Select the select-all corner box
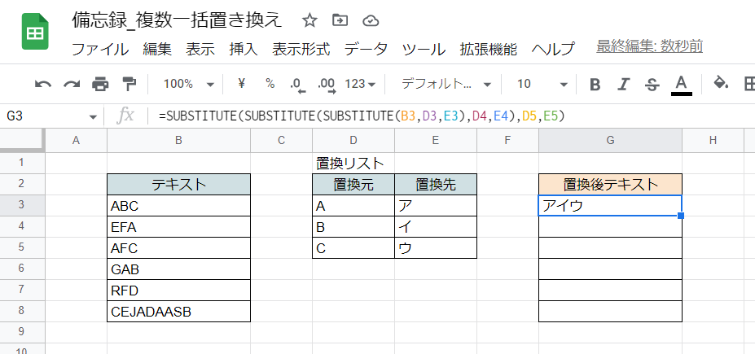The image size is (755, 354). [22, 141]
